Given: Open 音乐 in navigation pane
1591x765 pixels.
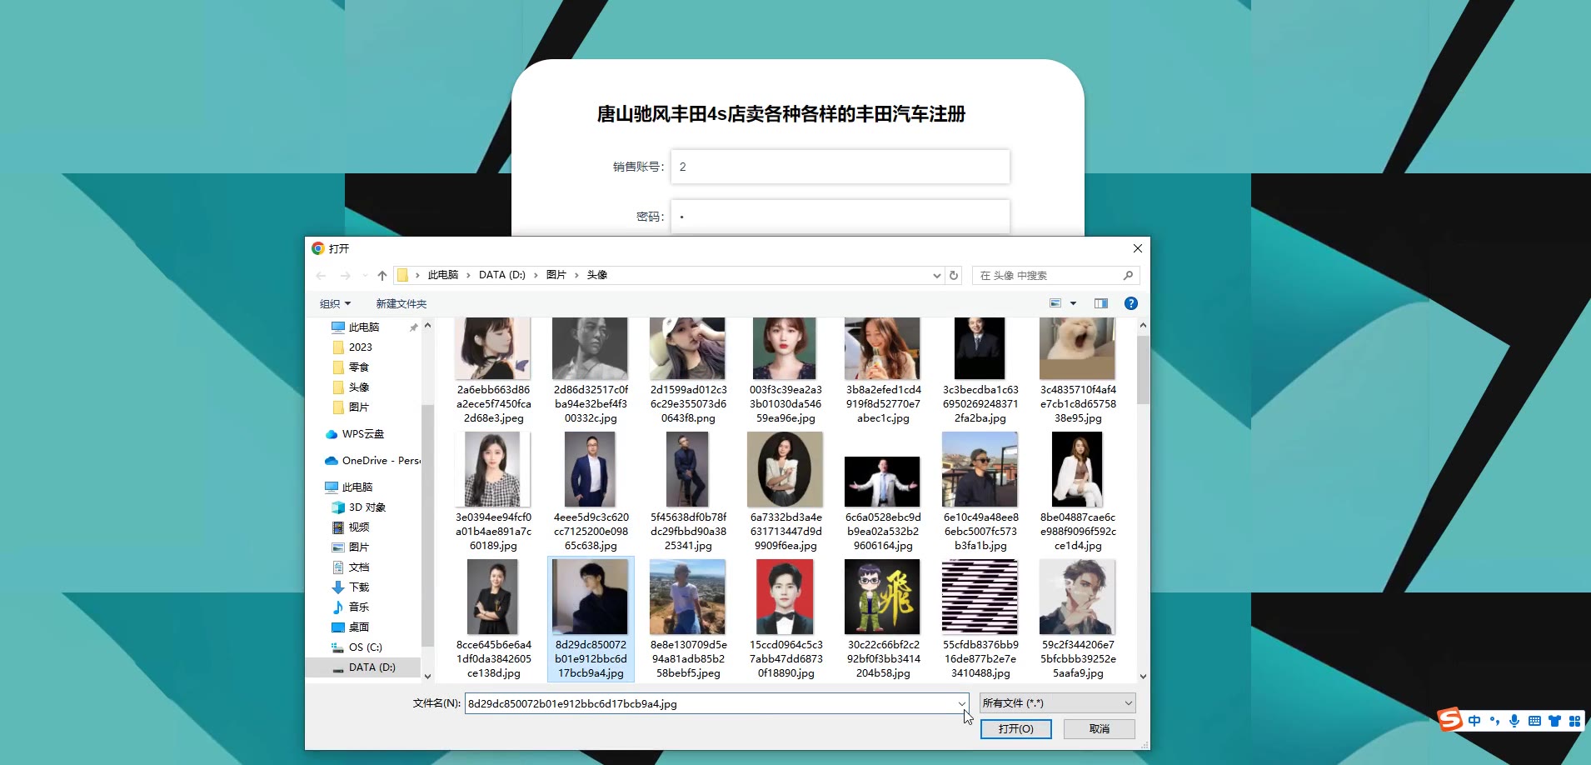Looking at the screenshot, I should pyautogui.click(x=359, y=607).
